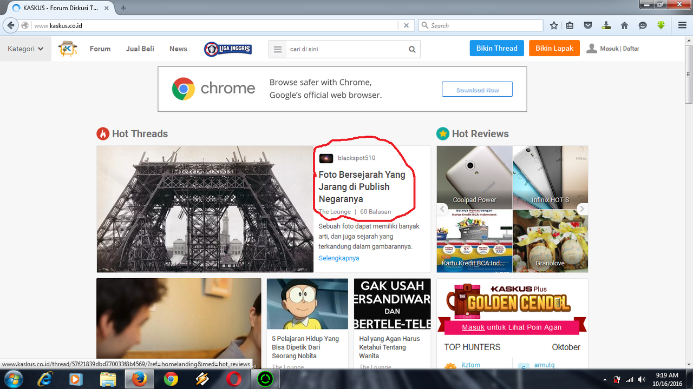Click the Firefox back arrow button

coord(11,25)
